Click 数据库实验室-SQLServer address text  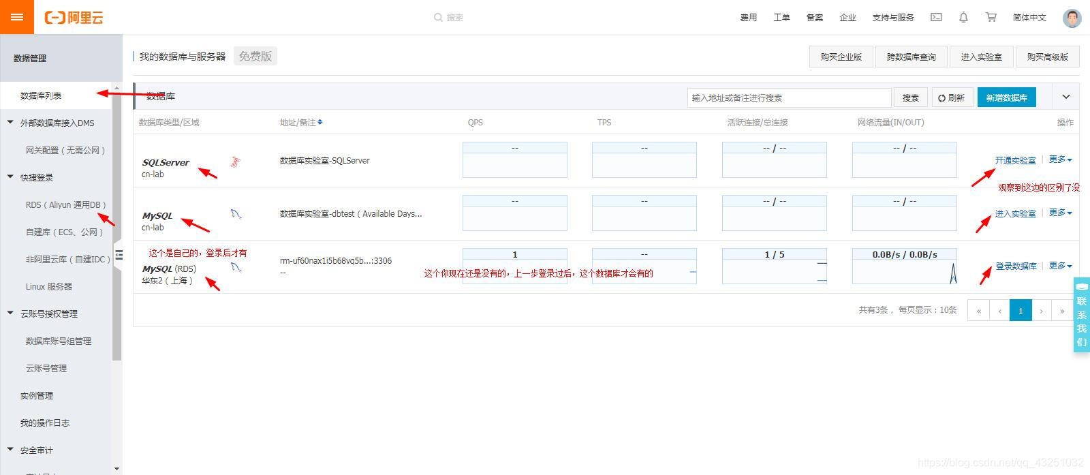pos(324,160)
